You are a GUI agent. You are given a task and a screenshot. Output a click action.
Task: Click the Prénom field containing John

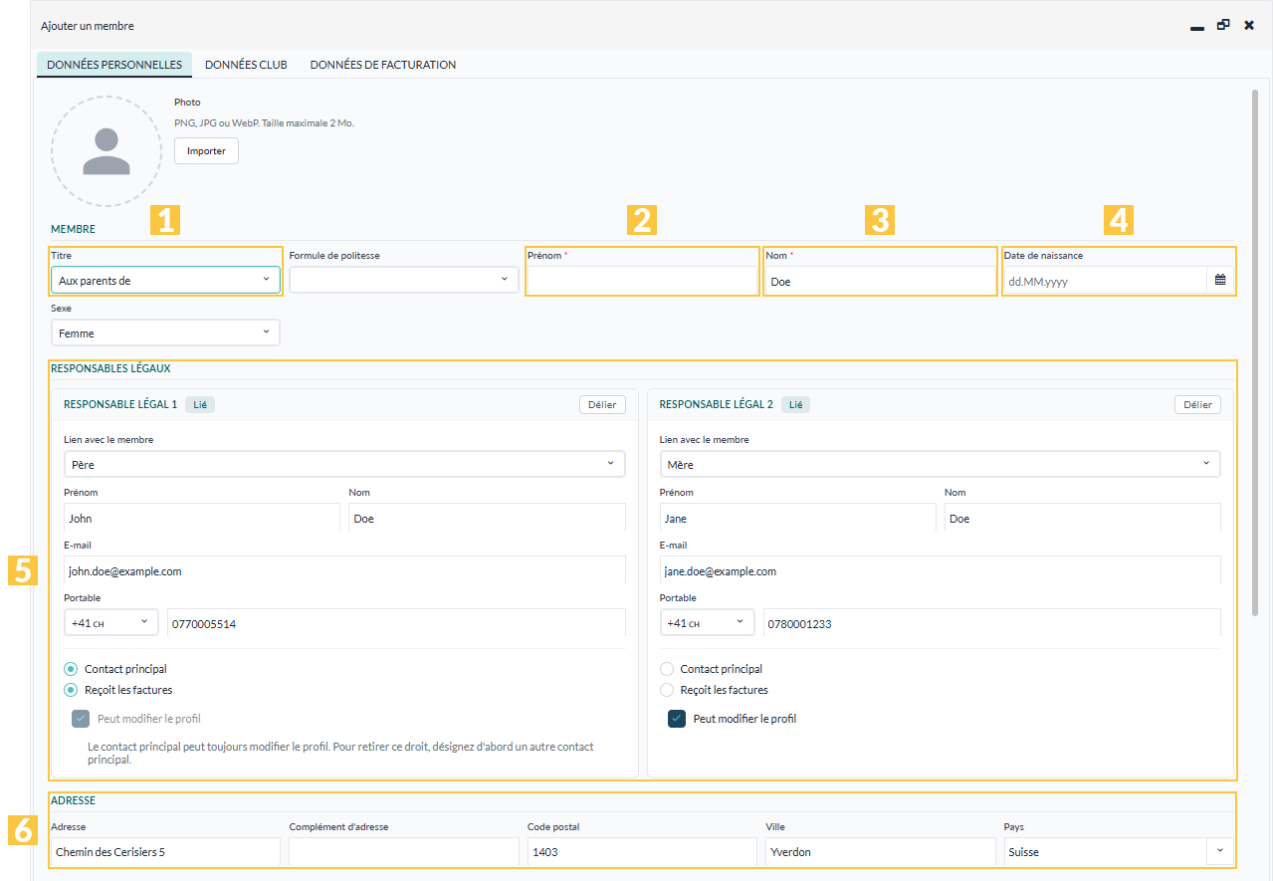pos(202,518)
